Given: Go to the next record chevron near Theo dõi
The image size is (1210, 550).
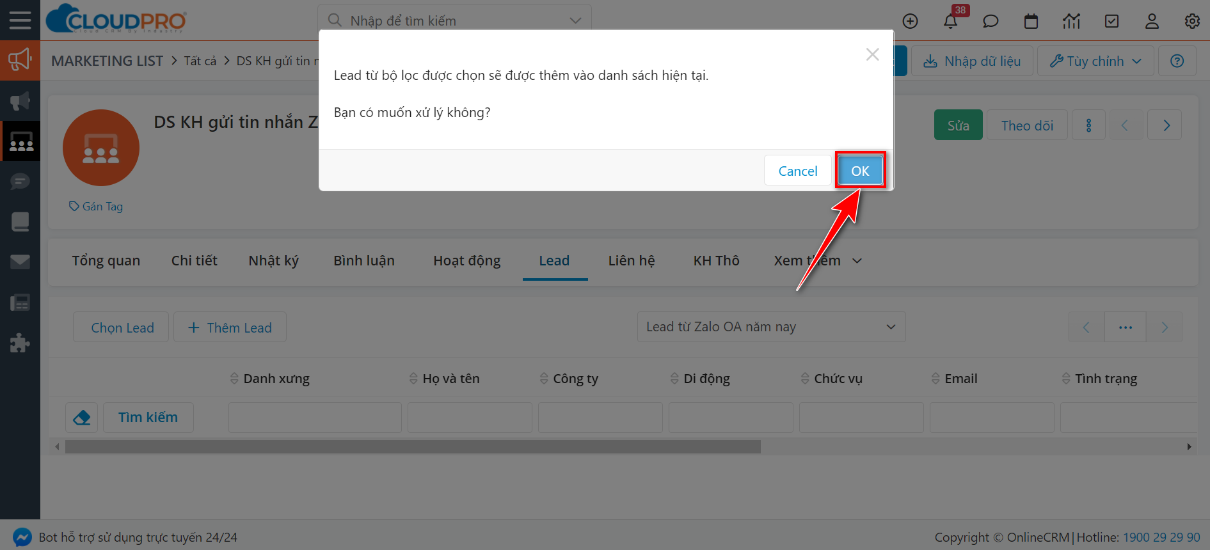Looking at the screenshot, I should click(x=1166, y=125).
